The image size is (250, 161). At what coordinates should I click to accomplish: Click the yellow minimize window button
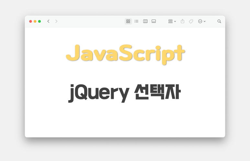[35, 21]
